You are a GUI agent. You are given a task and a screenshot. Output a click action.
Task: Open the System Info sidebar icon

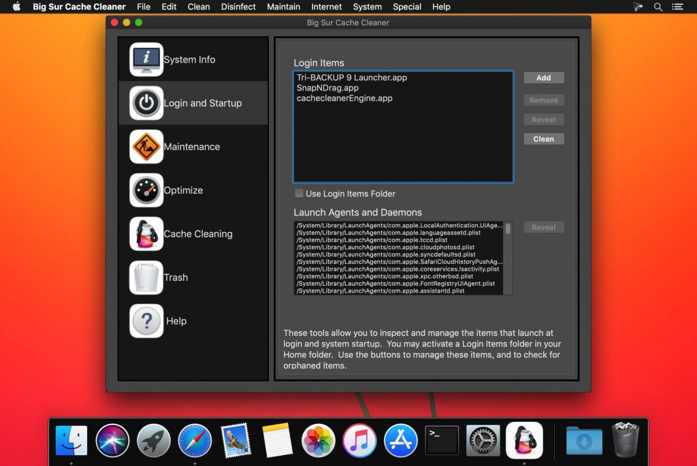(146, 60)
